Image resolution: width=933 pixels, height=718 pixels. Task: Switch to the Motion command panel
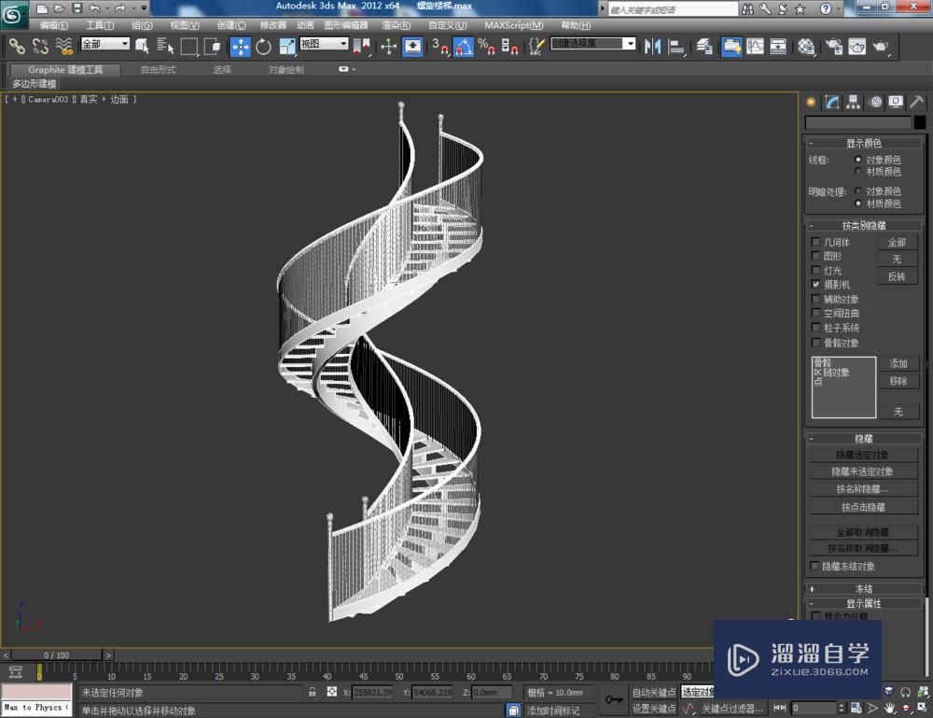[x=875, y=102]
